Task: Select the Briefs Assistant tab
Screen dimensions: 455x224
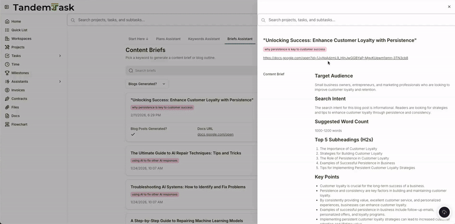Action: pos(240,39)
